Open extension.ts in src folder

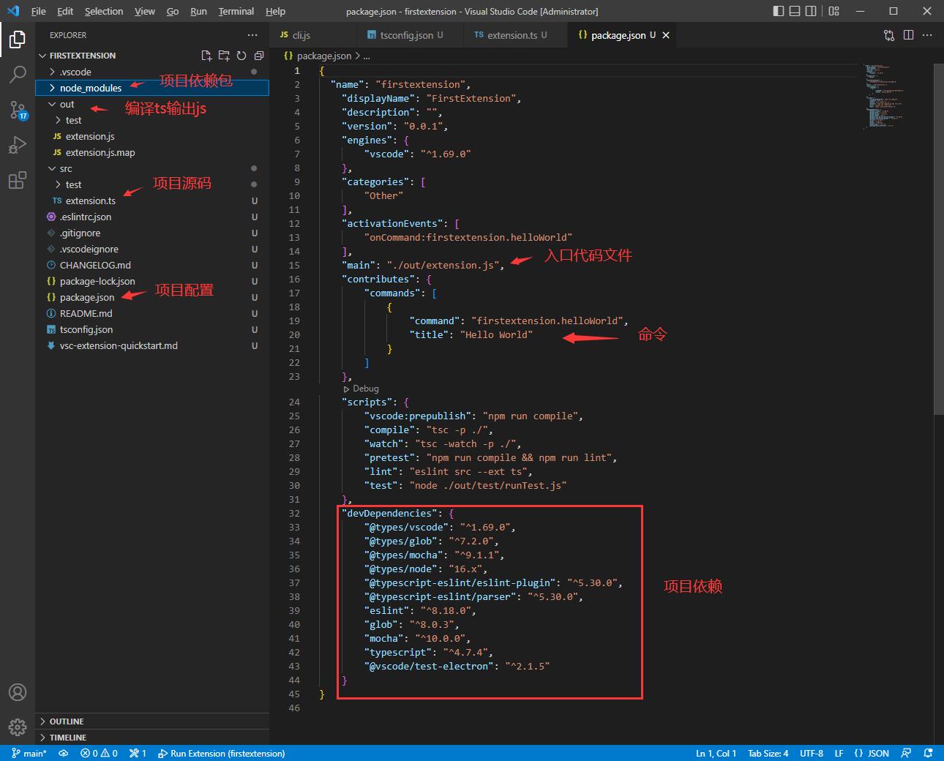coord(152,200)
